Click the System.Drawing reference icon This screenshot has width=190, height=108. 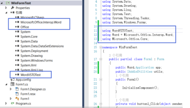17,56
